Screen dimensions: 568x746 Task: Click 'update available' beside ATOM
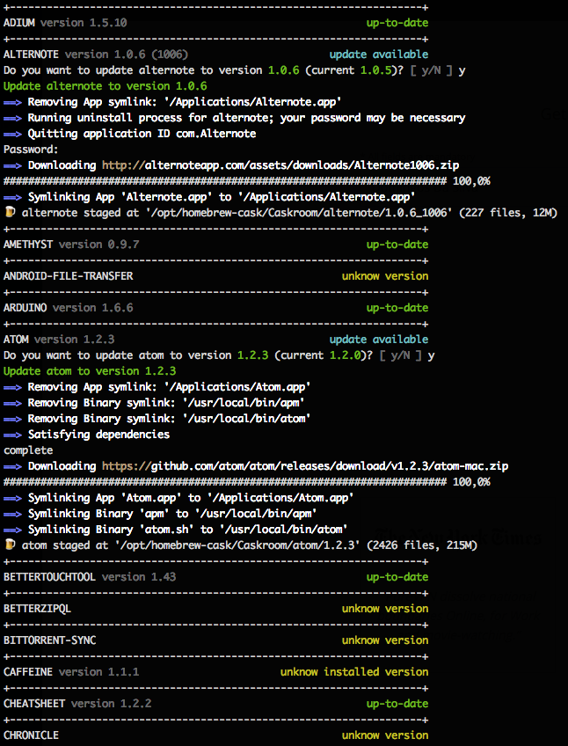click(x=379, y=340)
